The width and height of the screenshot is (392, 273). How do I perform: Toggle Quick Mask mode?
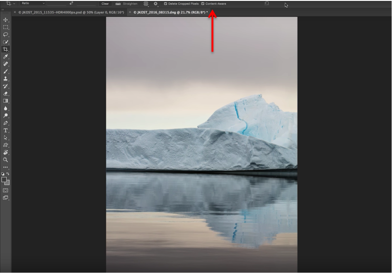click(6, 190)
